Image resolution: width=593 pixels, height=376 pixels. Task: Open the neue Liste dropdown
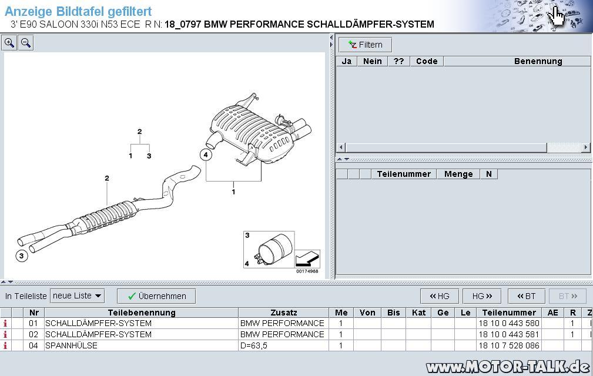coord(77,296)
